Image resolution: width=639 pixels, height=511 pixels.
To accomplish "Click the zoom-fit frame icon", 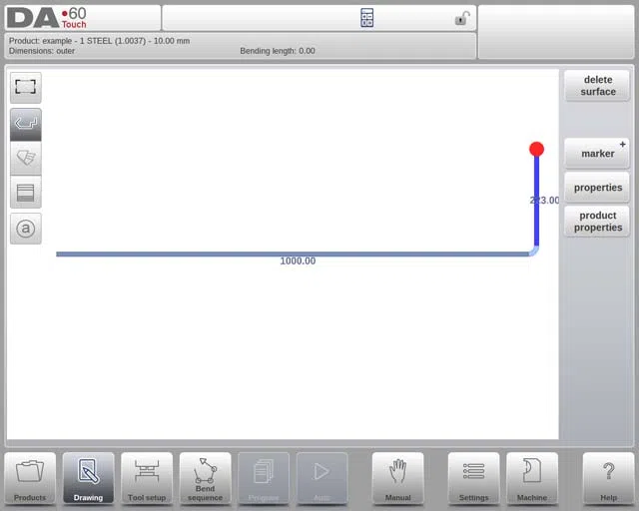I will [26, 87].
